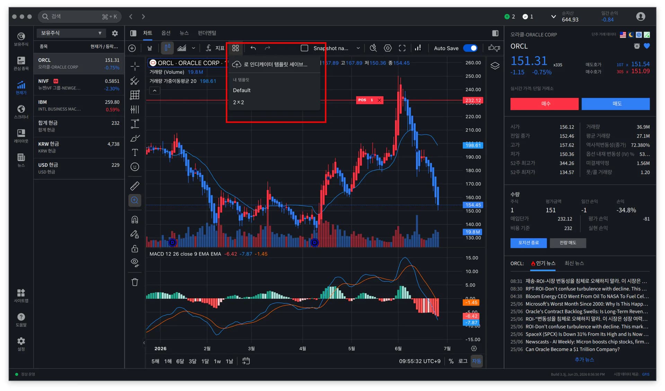This screenshot has height=391, width=665.
Task: Delete drawings with the trash icon
Action: coord(135,282)
